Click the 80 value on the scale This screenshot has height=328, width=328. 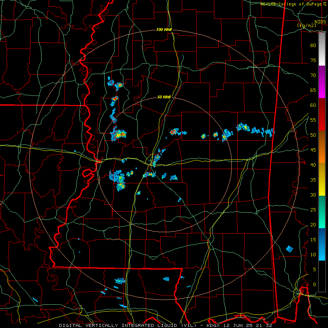pyautogui.click(x=313, y=46)
